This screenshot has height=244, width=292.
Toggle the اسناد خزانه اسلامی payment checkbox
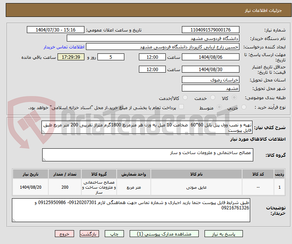(x=181, y=107)
